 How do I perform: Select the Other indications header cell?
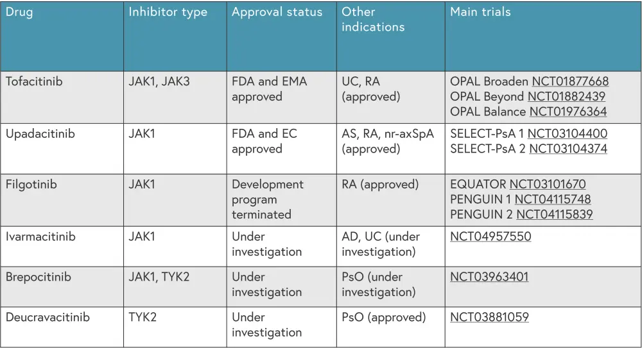point(373,20)
